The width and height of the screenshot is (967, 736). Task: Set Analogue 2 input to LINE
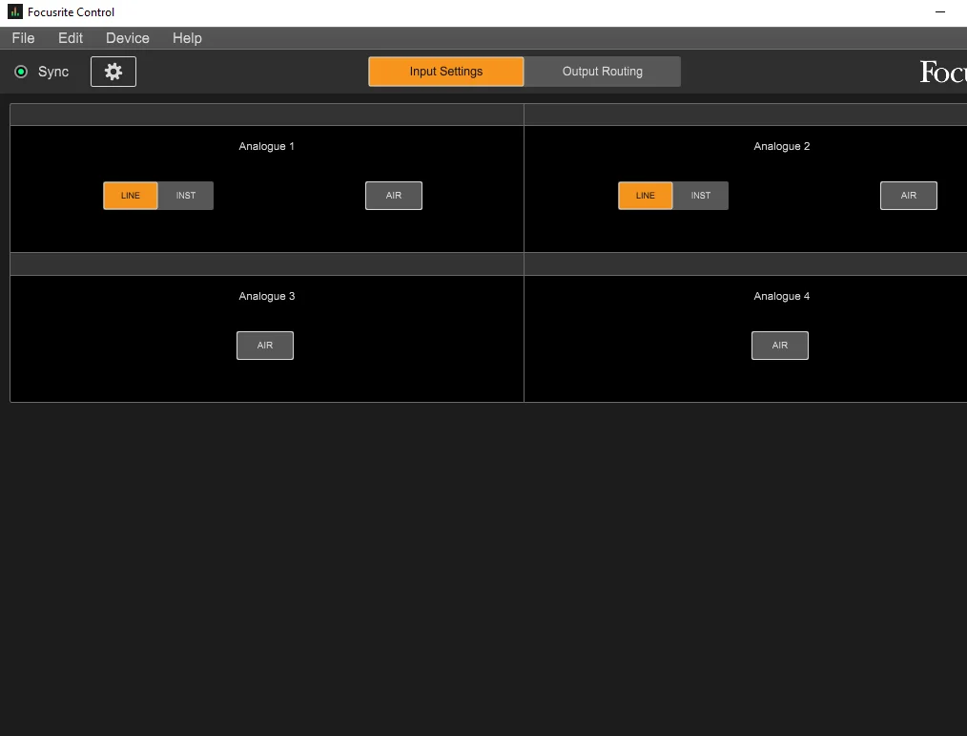click(x=645, y=196)
